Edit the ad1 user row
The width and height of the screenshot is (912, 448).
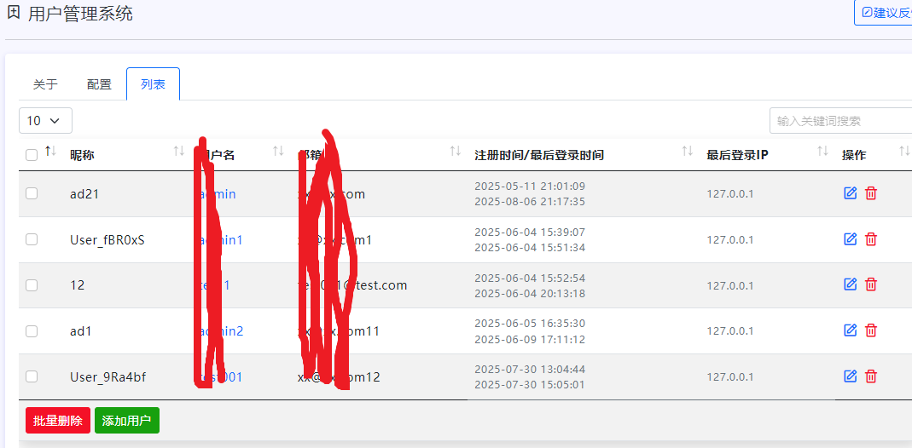pos(851,330)
